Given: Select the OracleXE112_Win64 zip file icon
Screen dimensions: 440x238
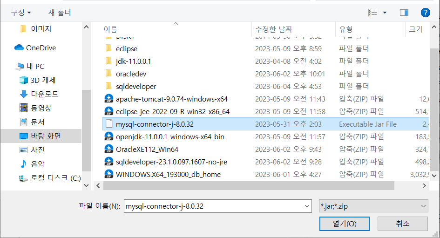Looking at the screenshot, I should coord(108,150).
